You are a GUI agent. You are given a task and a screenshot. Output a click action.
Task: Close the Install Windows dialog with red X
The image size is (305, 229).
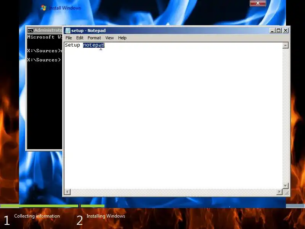coord(258,3)
